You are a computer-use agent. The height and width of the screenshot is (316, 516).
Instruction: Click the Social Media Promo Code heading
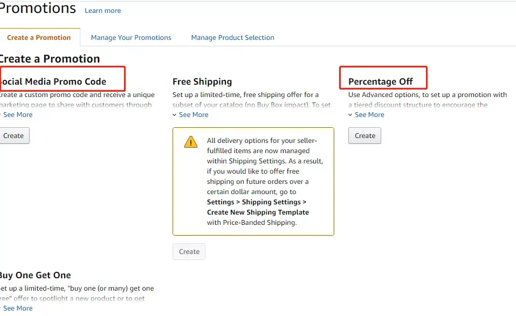[53, 81]
